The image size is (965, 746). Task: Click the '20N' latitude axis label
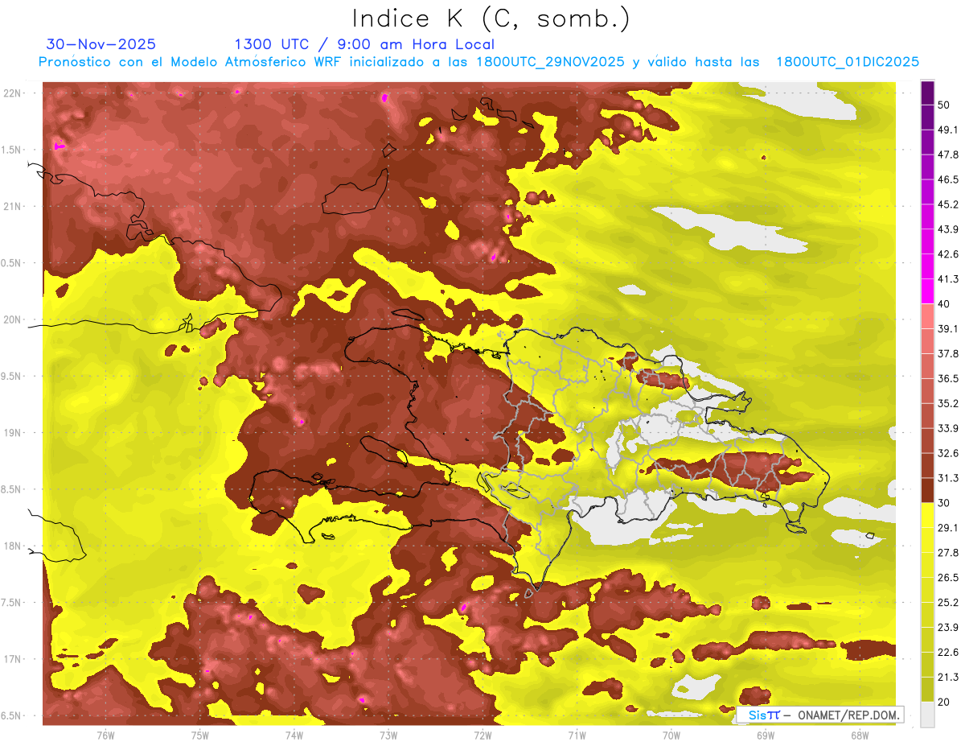[13, 319]
